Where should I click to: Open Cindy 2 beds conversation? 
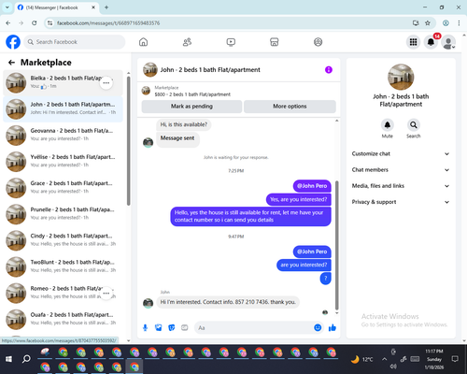(63, 240)
